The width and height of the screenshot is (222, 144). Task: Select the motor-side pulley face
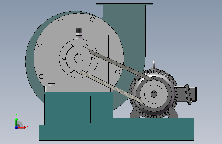154,94
